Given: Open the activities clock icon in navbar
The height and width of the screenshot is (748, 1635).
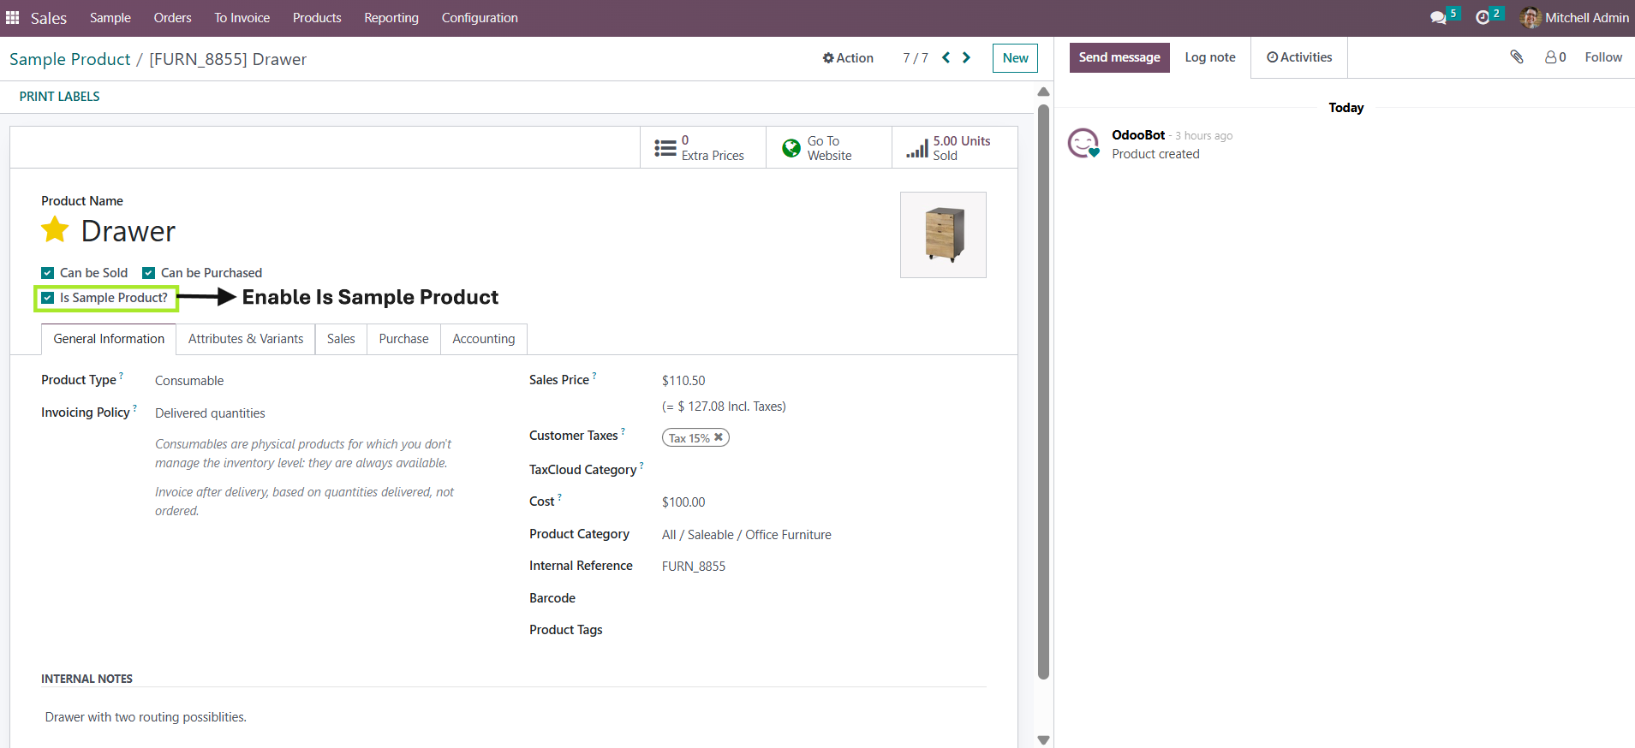Looking at the screenshot, I should coord(1483,18).
